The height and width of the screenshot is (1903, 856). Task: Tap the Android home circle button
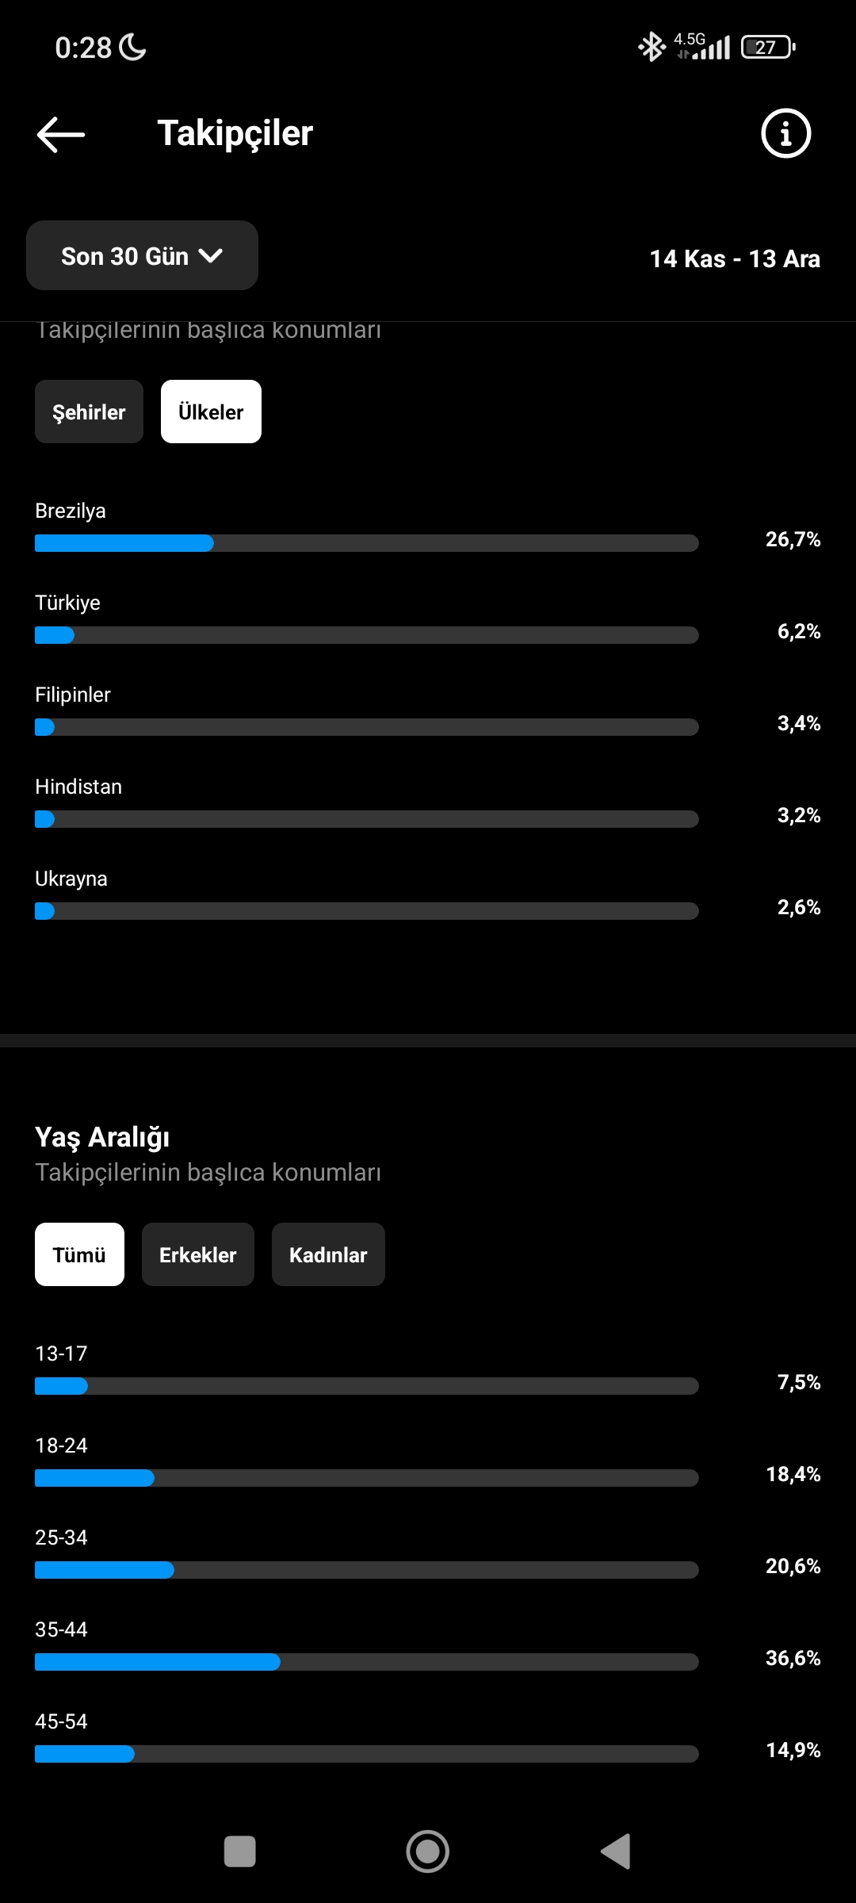pos(427,1851)
